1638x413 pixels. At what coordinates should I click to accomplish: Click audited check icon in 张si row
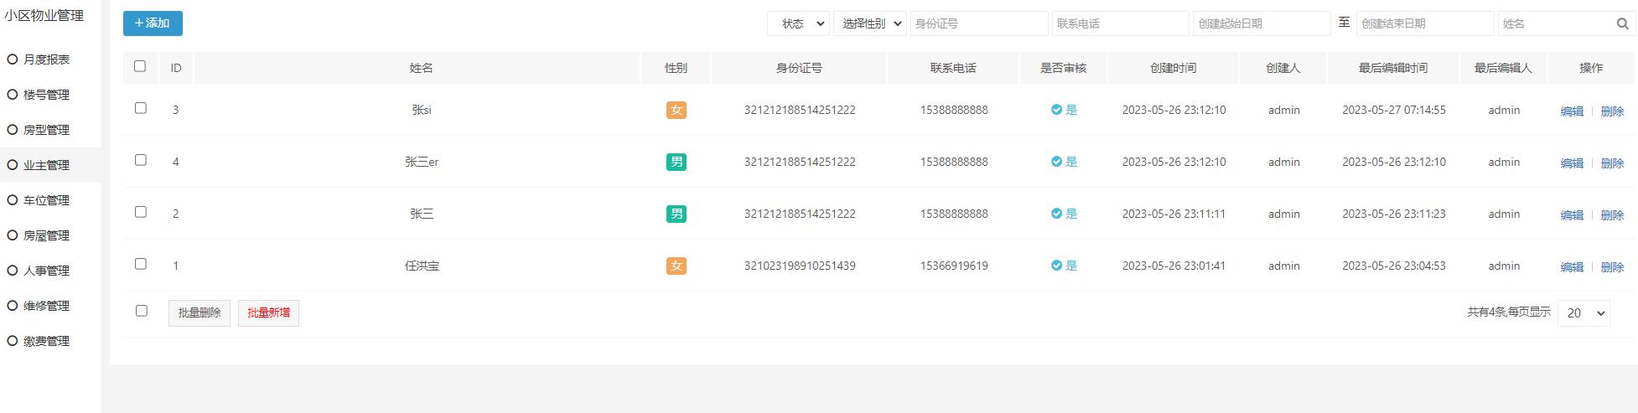click(x=1056, y=110)
